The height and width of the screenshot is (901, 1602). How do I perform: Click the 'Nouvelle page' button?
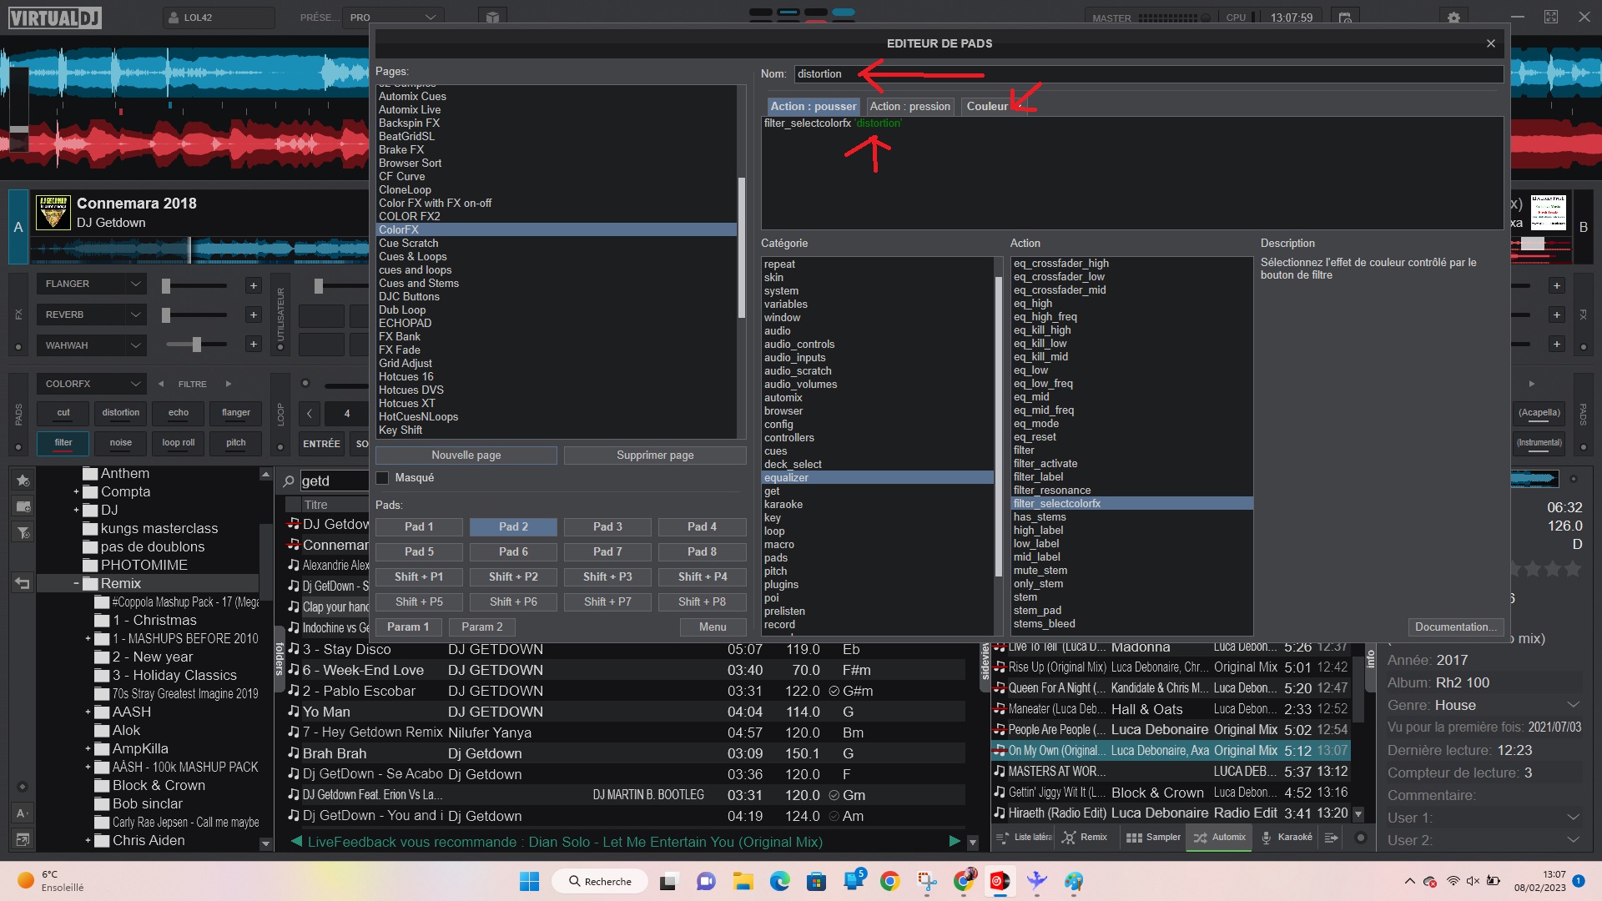click(466, 456)
